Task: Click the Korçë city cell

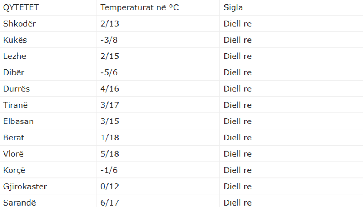Action: coord(14,170)
